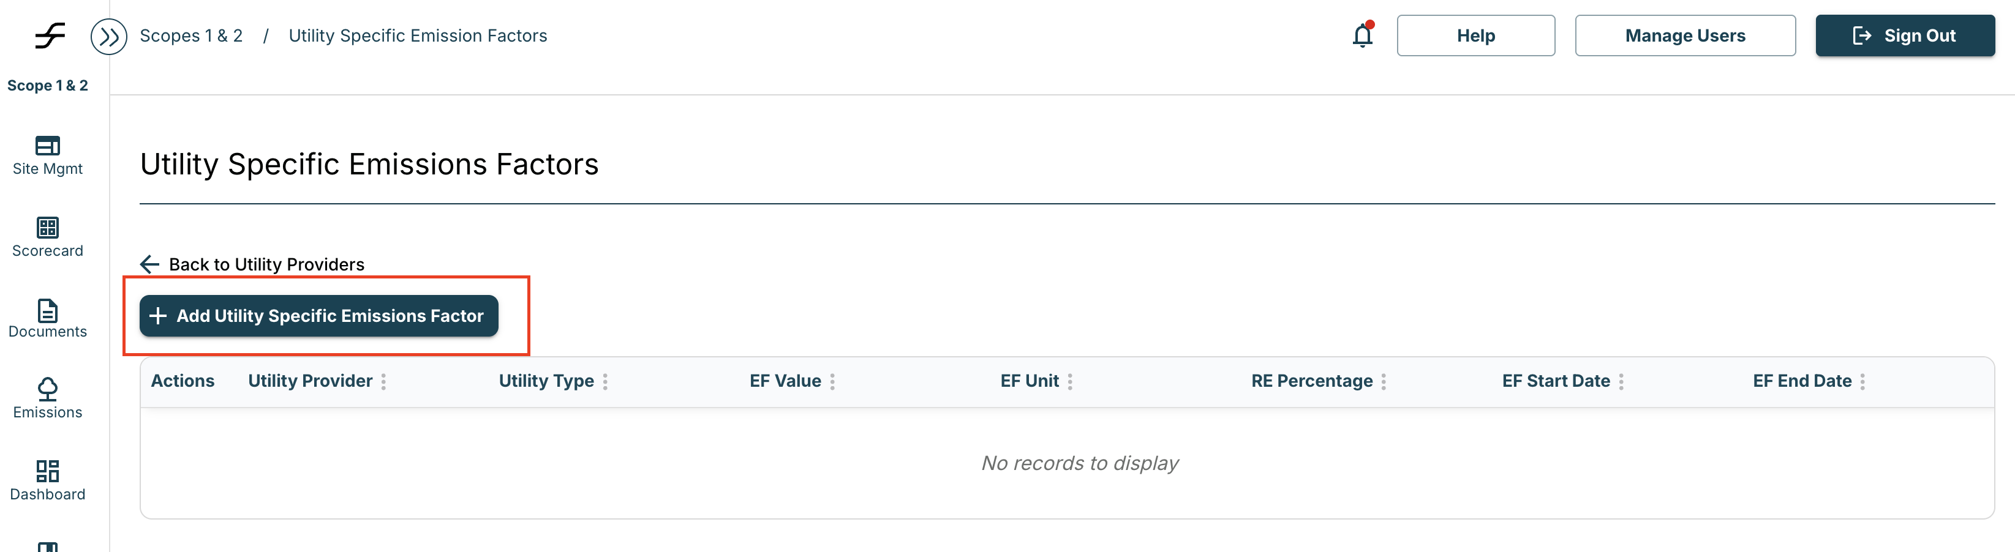Expand the sidebar with double-chevron icon
Viewport: 2015px width, 552px height.
(x=109, y=37)
